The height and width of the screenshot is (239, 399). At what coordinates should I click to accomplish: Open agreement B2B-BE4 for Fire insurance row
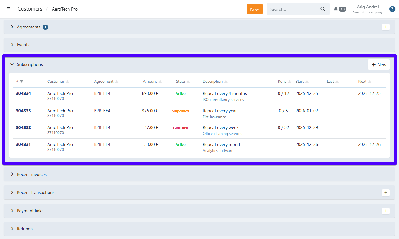pyautogui.click(x=102, y=111)
